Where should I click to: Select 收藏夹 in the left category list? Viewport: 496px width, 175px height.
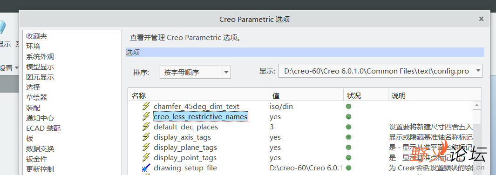point(37,36)
